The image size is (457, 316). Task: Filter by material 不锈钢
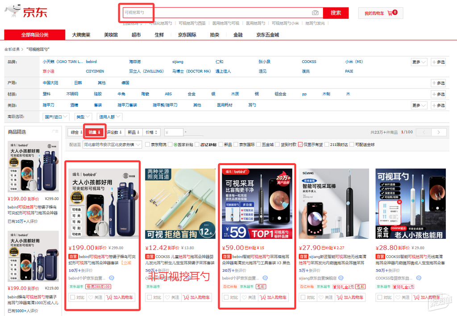coord(72,94)
